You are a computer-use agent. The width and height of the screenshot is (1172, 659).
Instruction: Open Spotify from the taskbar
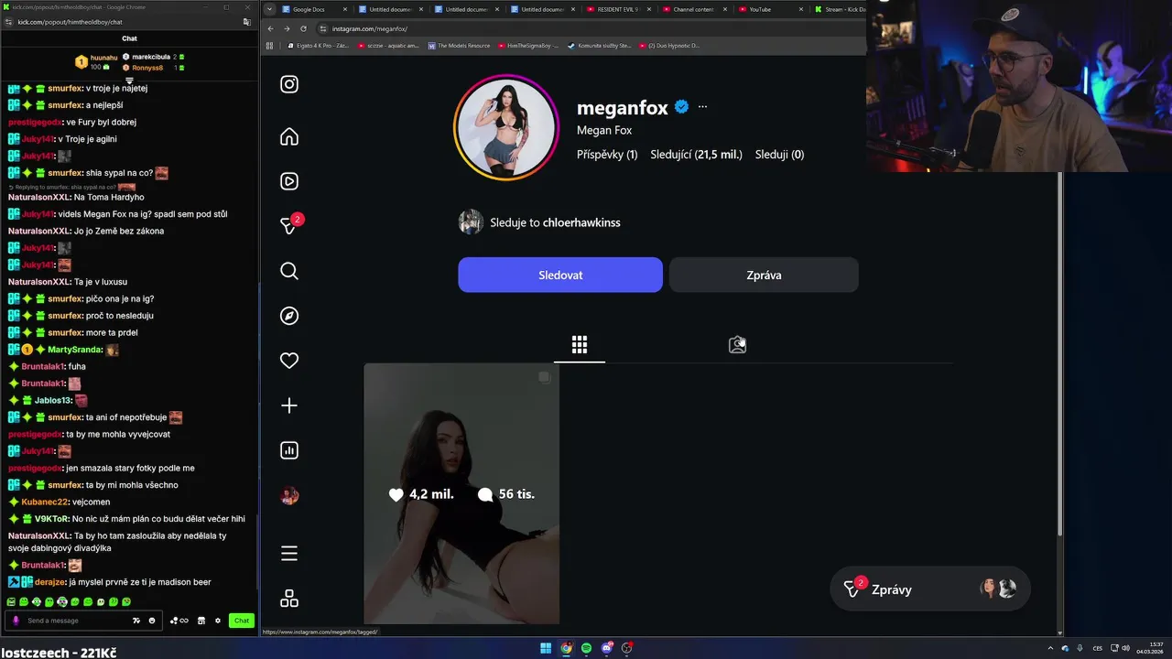(586, 648)
